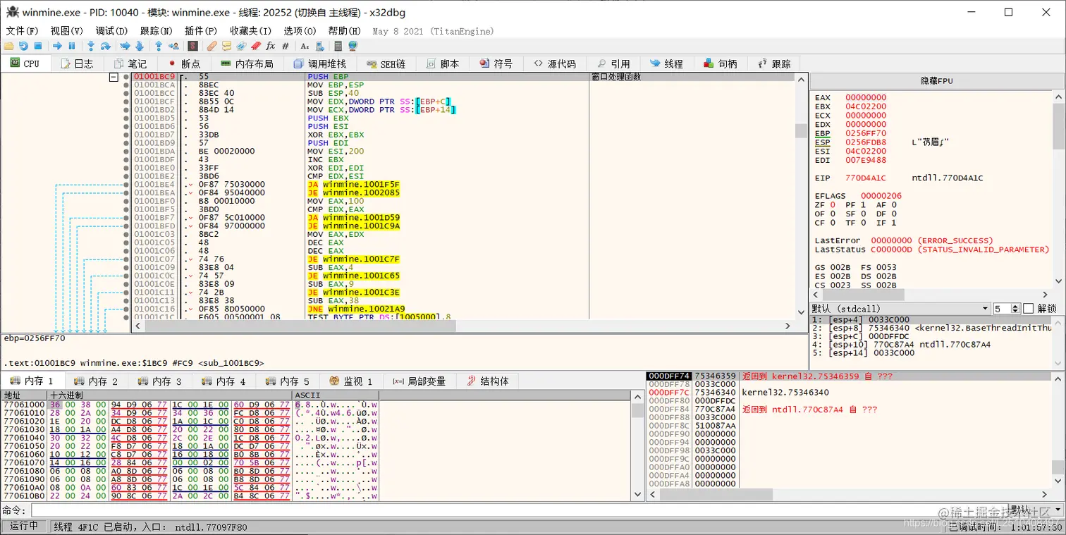Image resolution: width=1066 pixels, height=535 pixels.
Task: Toggle breakpoint dot at address 01001BE4
Action: point(125,185)
